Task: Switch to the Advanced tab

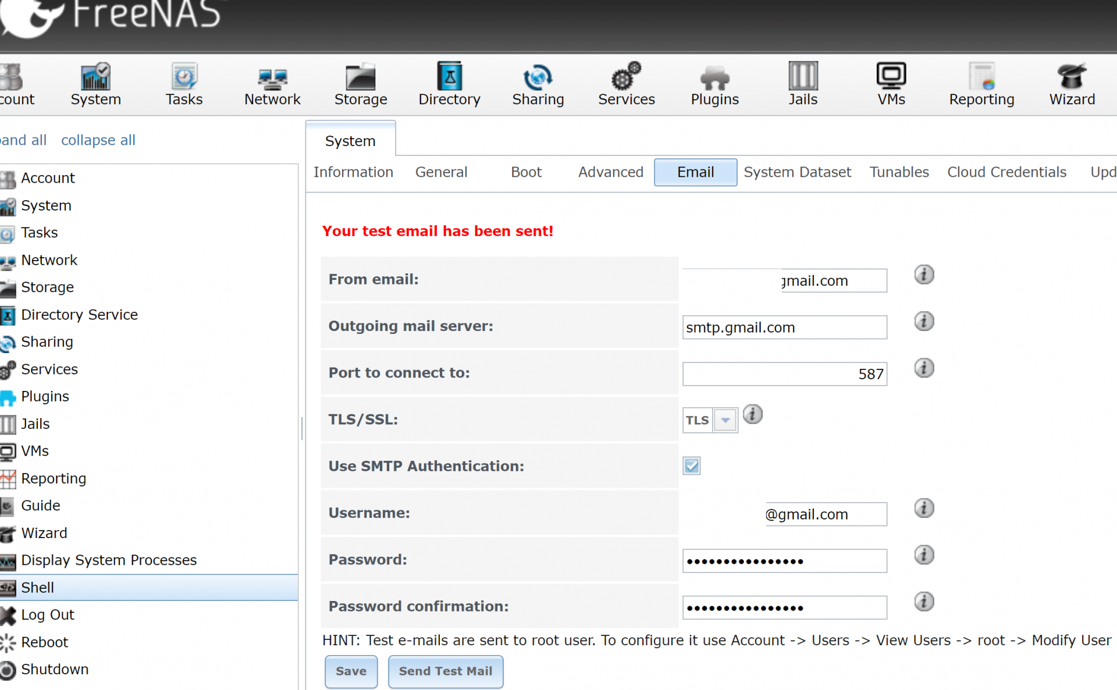Action: (x=610, y=172)
